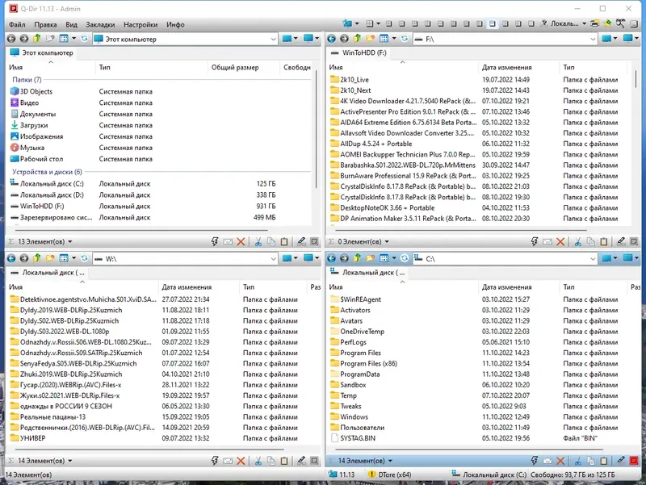646x485 pixels.
Task: Expand the F:\ address combo box
Action: pyautogui.click(x=593, y=39)
